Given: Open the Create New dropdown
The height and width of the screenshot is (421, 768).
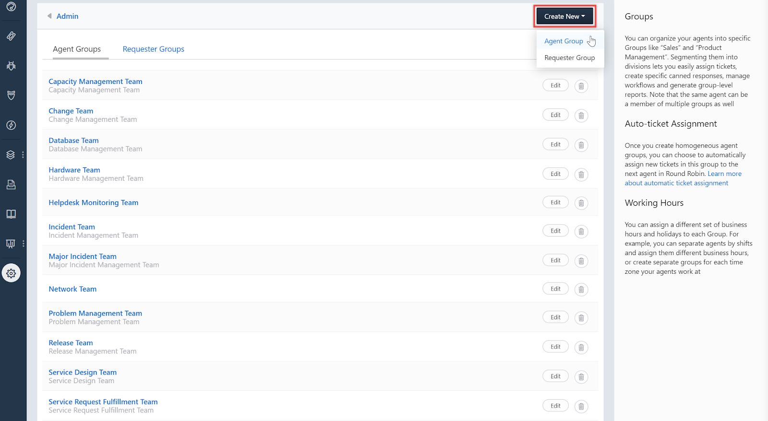Looking at the screenshot, I should (x=564, y=16).
